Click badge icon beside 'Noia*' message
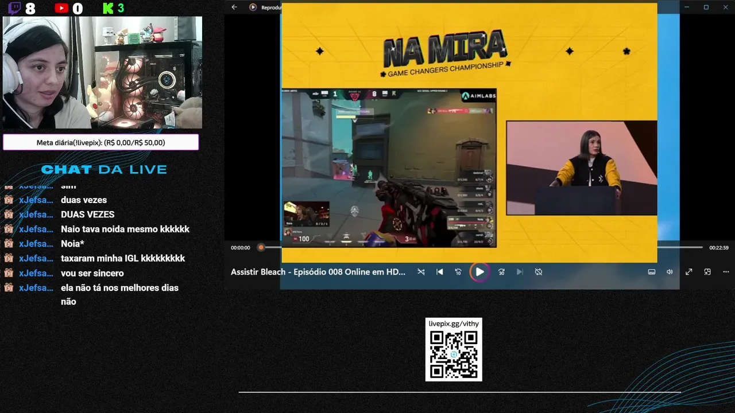Viewport: 735px width, 413px height. coord(9,244)
